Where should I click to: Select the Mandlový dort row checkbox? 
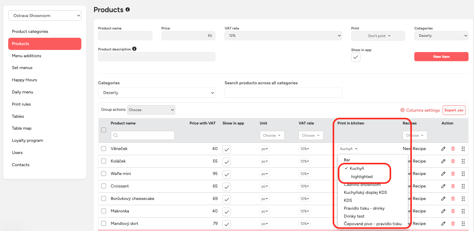coord(104,224)
